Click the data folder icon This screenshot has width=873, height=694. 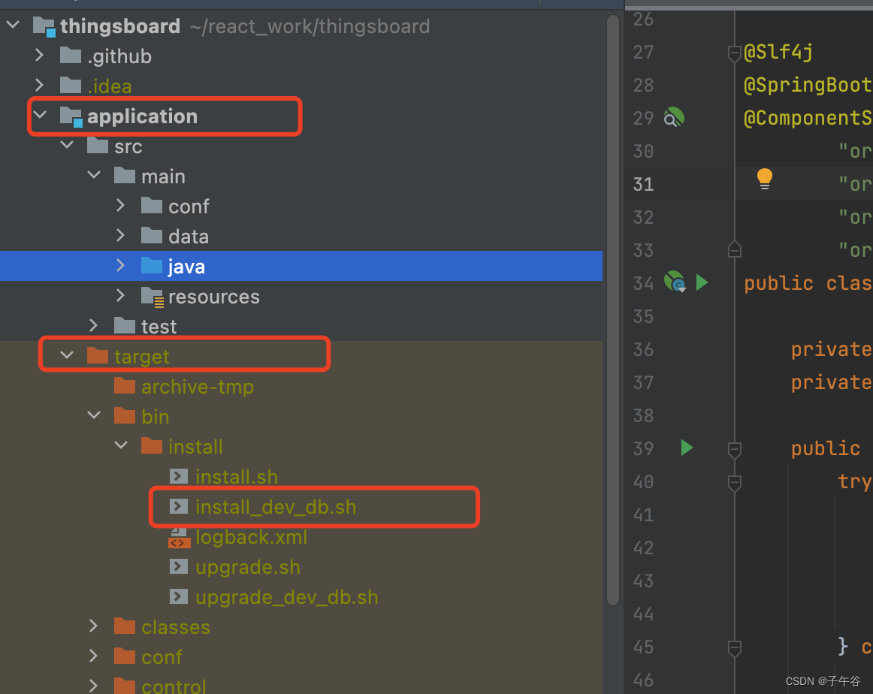point(152,235)
